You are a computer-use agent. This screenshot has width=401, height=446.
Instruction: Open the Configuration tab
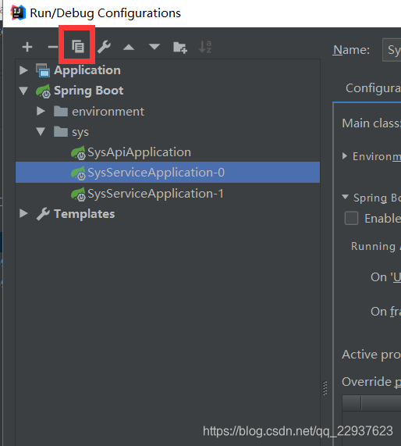(x=373, y=88)
